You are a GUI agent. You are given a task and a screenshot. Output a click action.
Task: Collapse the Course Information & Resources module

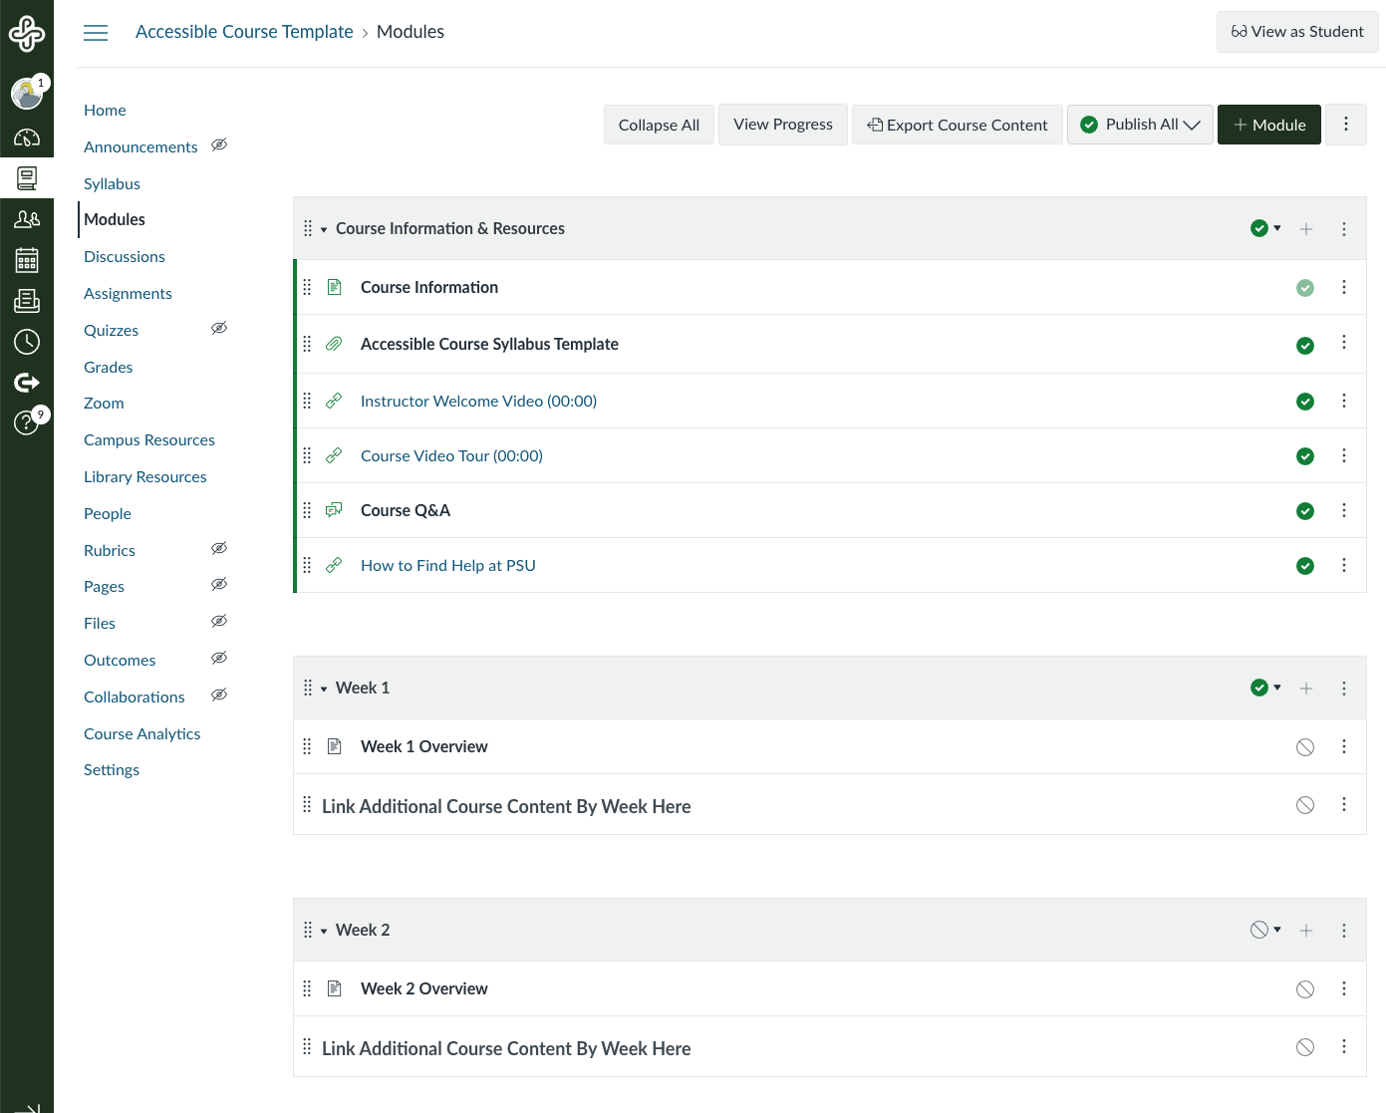tap(324, 230)
